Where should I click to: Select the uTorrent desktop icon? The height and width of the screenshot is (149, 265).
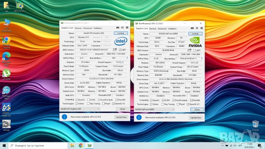[x=7, y=74]
